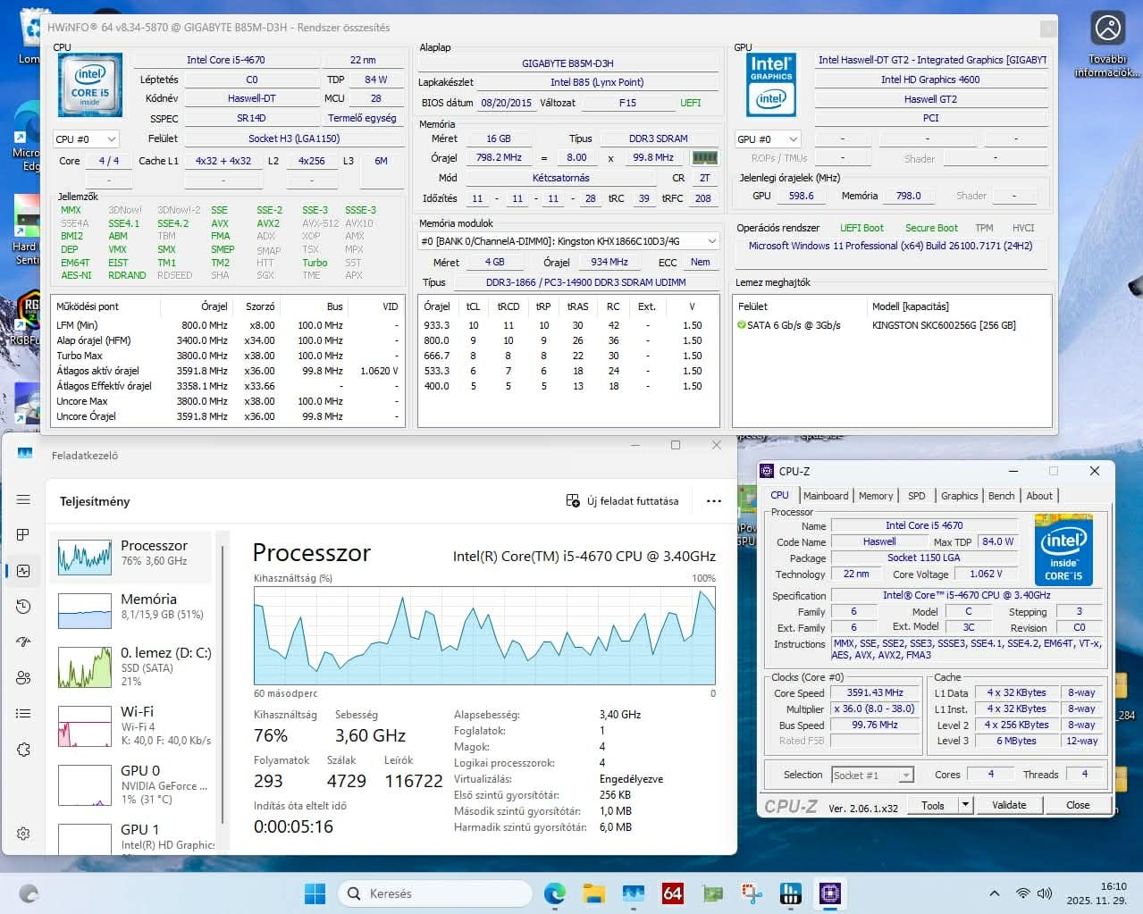Open Details list icon in Task Manager
The width and height of the screenshot is (1143, 914).
click(23, 713)
